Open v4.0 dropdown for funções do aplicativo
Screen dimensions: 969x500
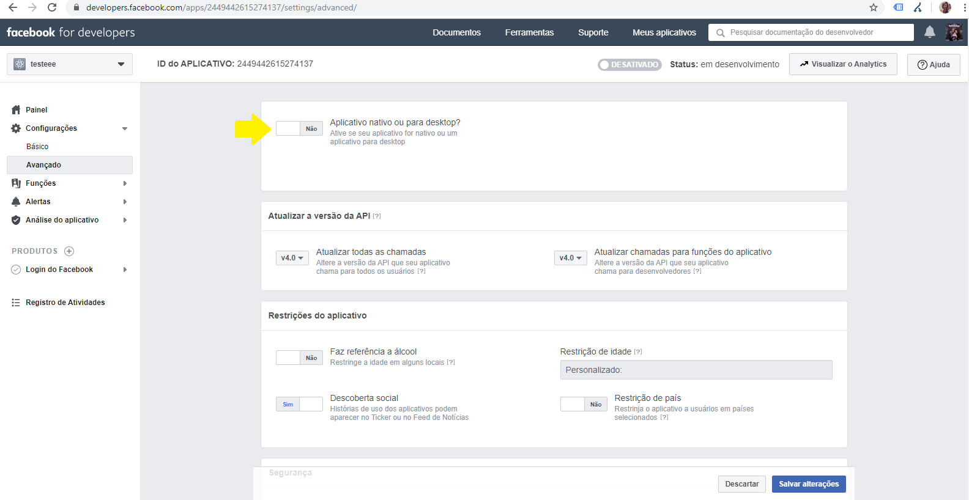click(x=570, y=258)
